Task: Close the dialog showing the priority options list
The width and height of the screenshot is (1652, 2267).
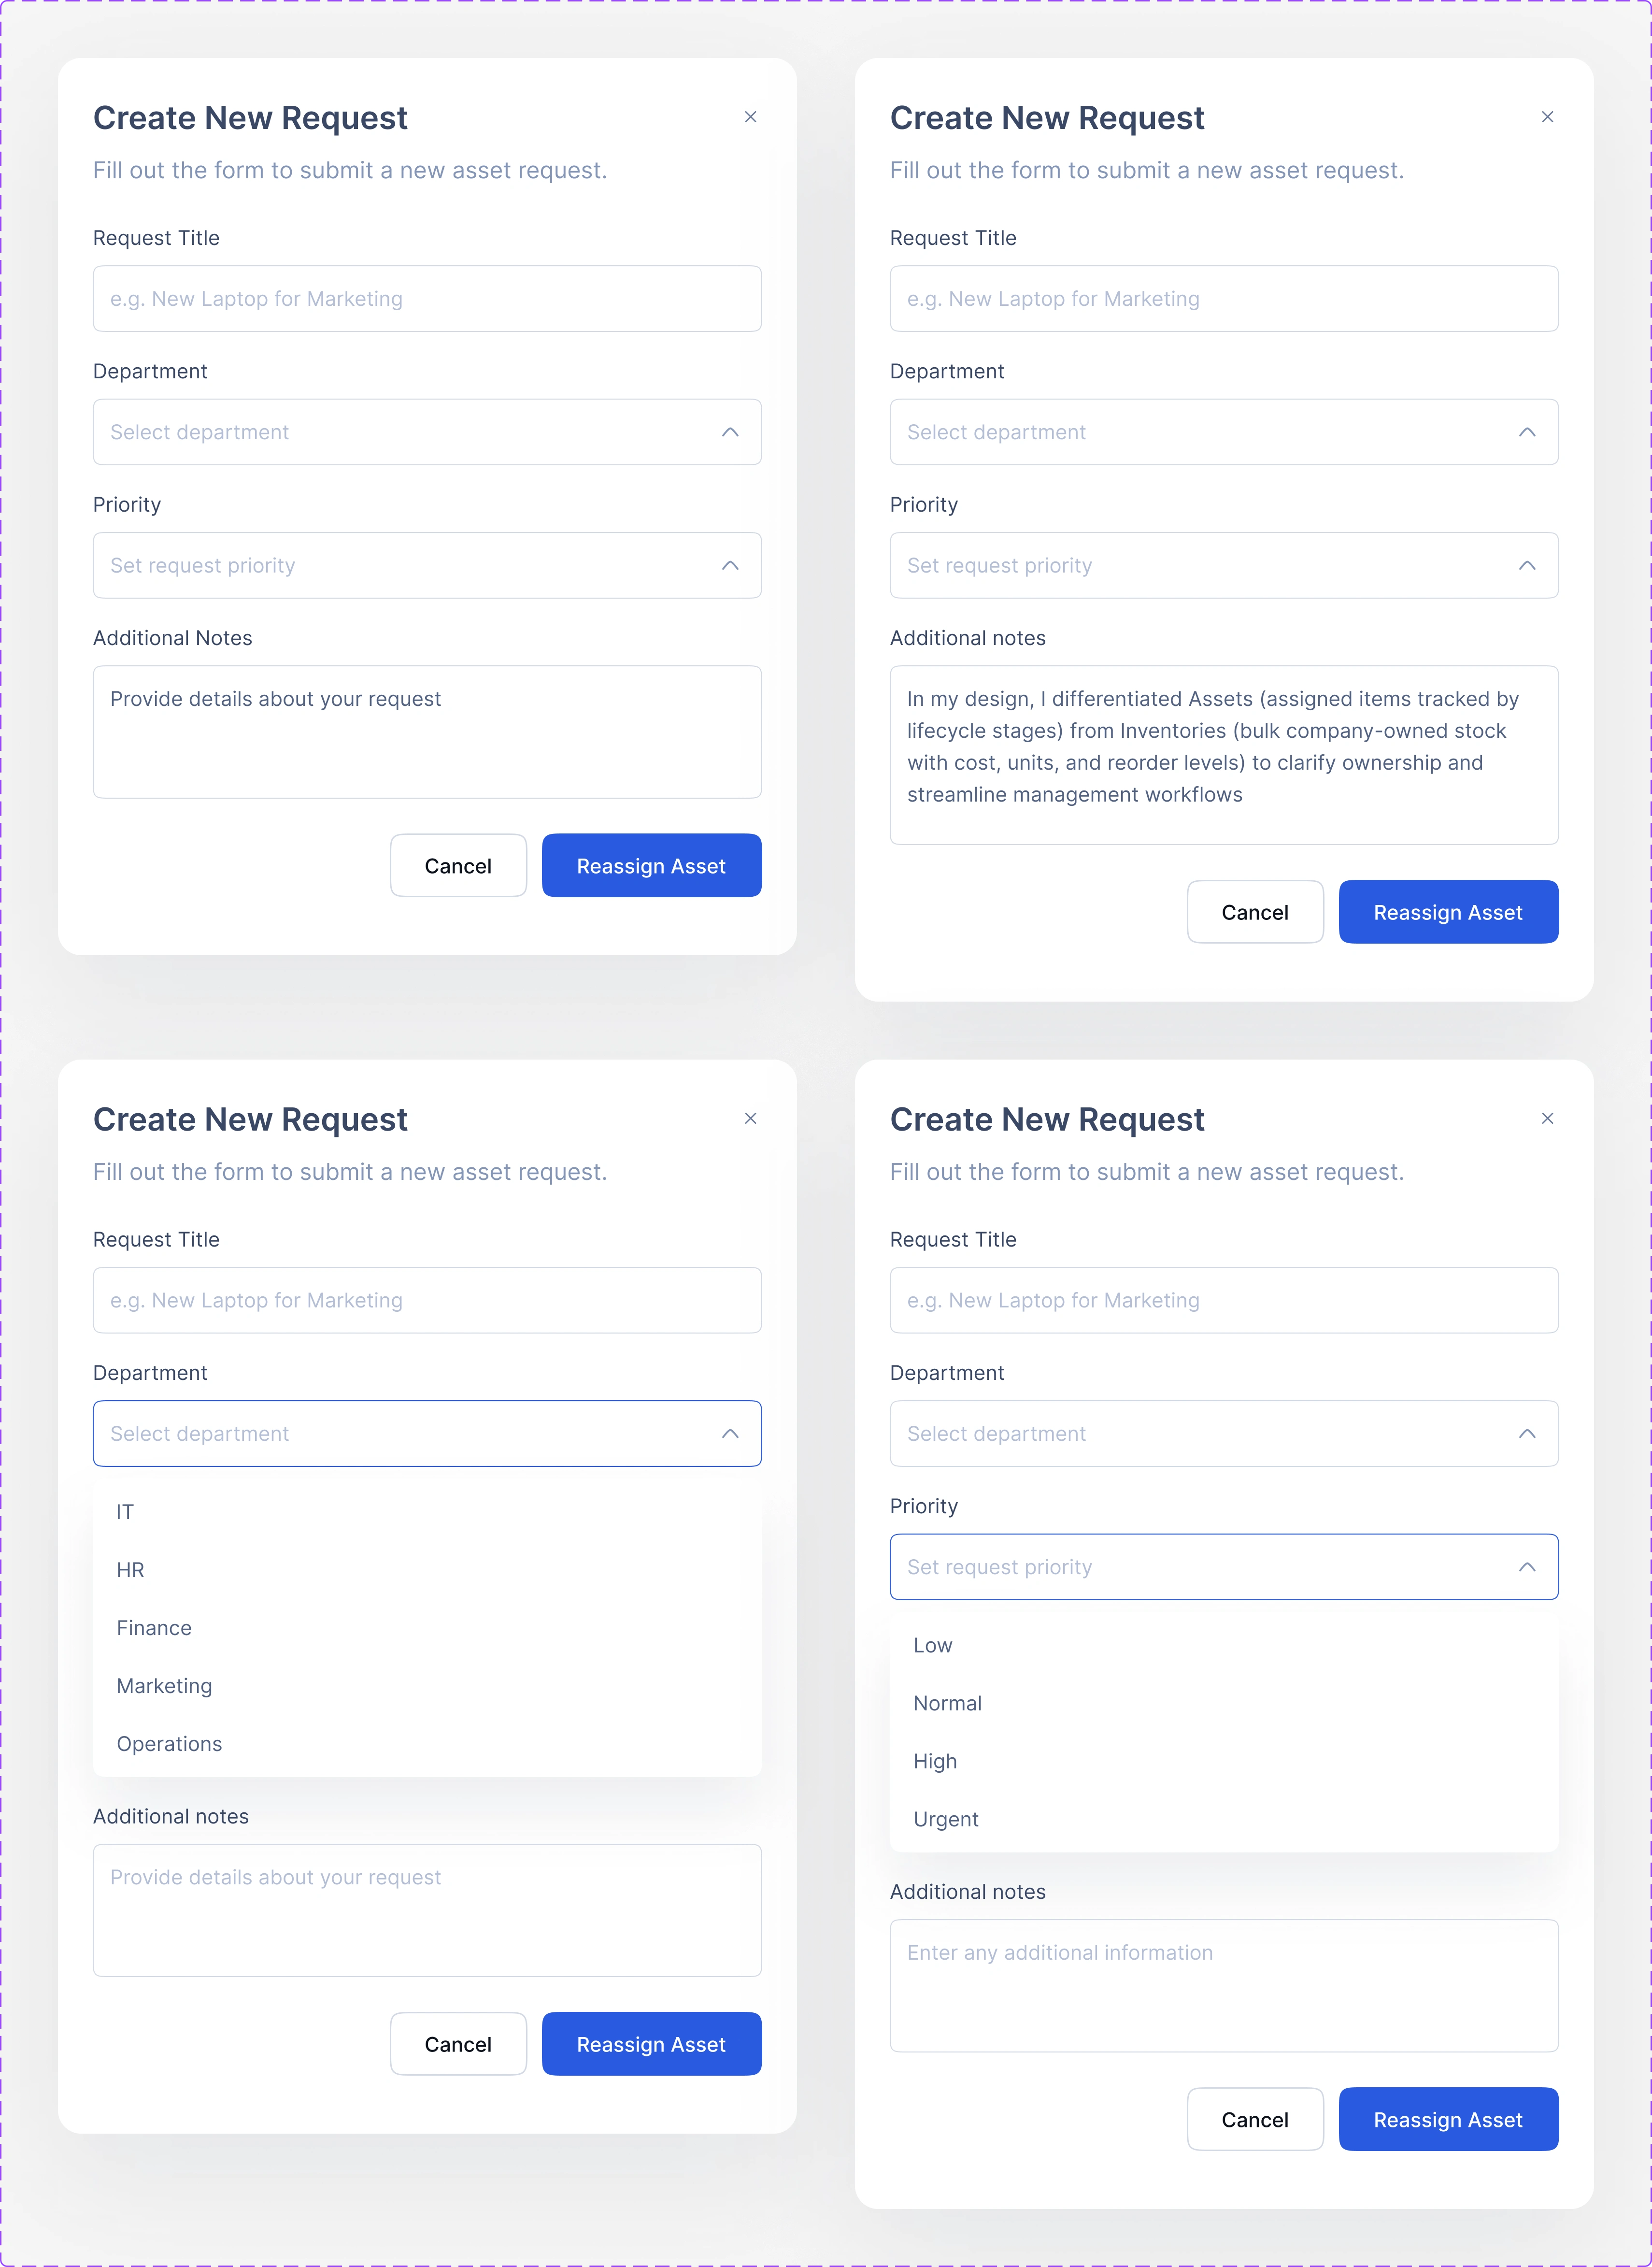Action: coord(1547,1118)
